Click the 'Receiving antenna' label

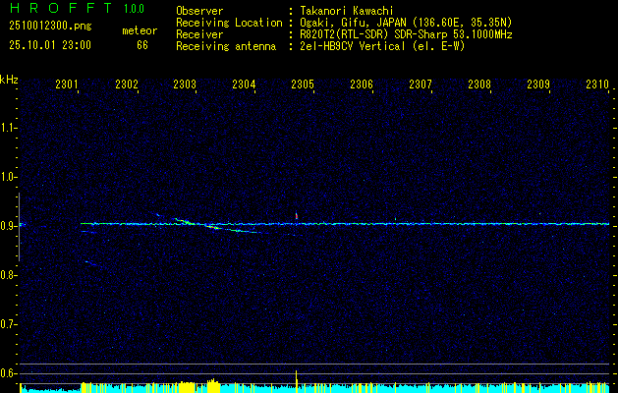click(x=226, y=46)
